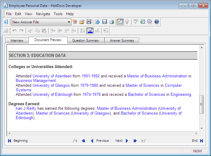
Task: Switch to the Answer Summary tab
Action: (122, 41)
